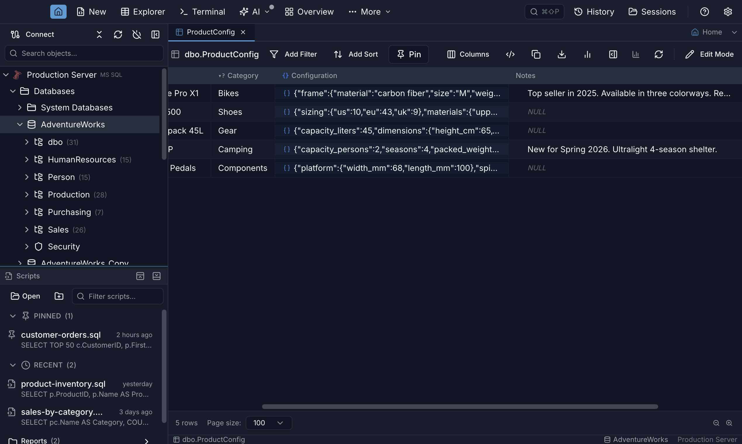Open settings gear icon
This screenshot has height=444, width=742.
728,12
